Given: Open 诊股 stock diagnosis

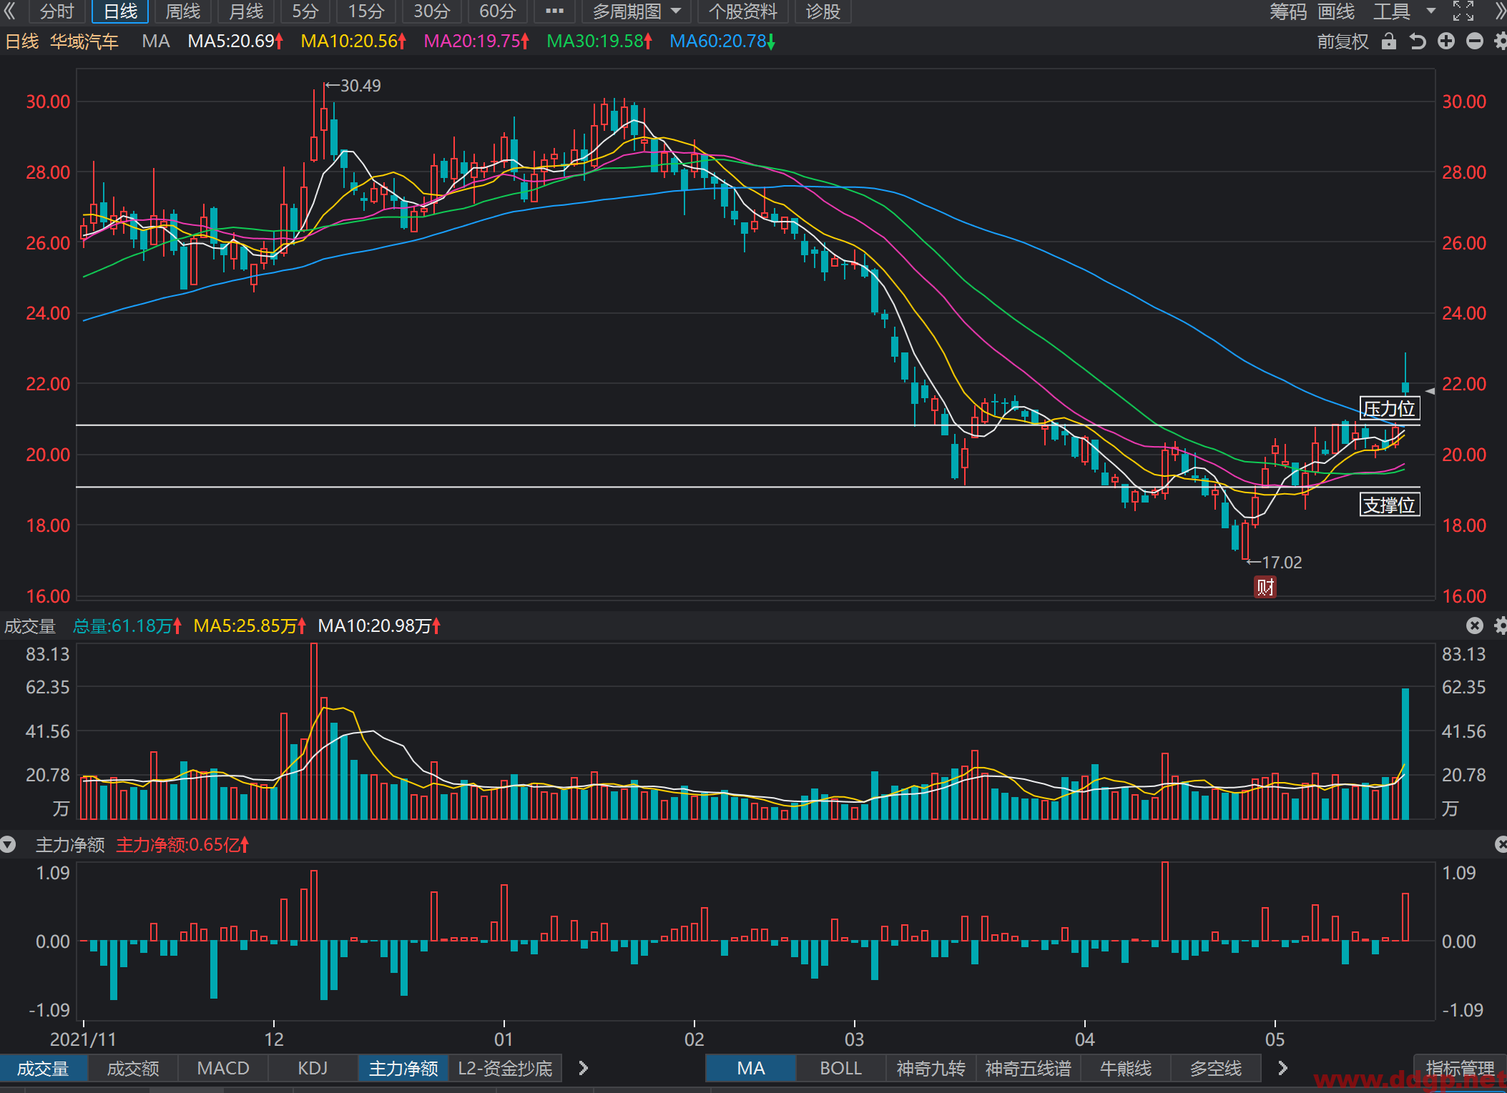Looking at the screenshot, I should point(823,11).
